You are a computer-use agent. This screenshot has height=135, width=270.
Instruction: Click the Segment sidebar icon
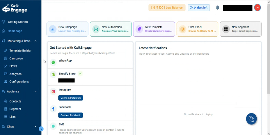click(6, 109)
